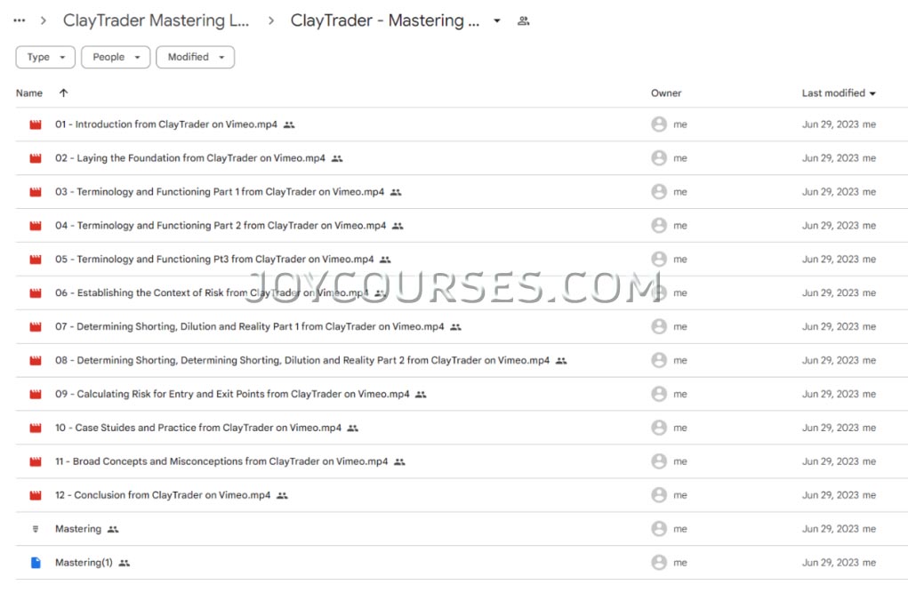Screen dimensions: 908x593
Task: Reverse sort with the Name arrow icon
Action: pyautogui.click(x=64, y=93)
